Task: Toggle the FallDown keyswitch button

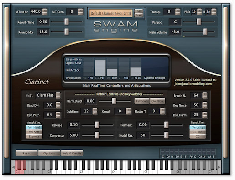Action: click(x=142, y=101)
